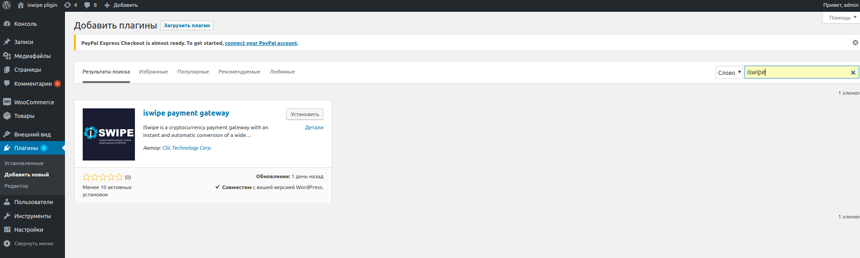Open the comments bubble in admin bar
Image resolution: width=860 pixels, height=258 pixels.
(87, 5)
